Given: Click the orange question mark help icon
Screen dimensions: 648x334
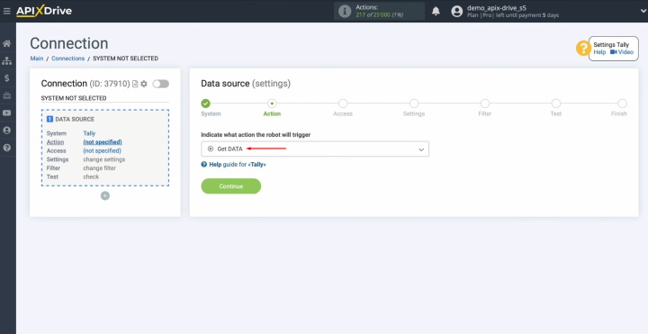Looking at the screenshot, I should coord(582,49).
